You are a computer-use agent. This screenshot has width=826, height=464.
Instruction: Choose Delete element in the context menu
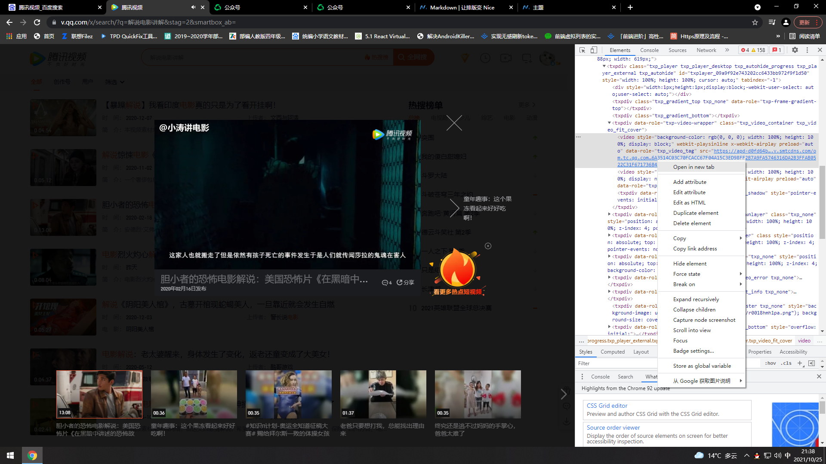[x=702, y=223]
